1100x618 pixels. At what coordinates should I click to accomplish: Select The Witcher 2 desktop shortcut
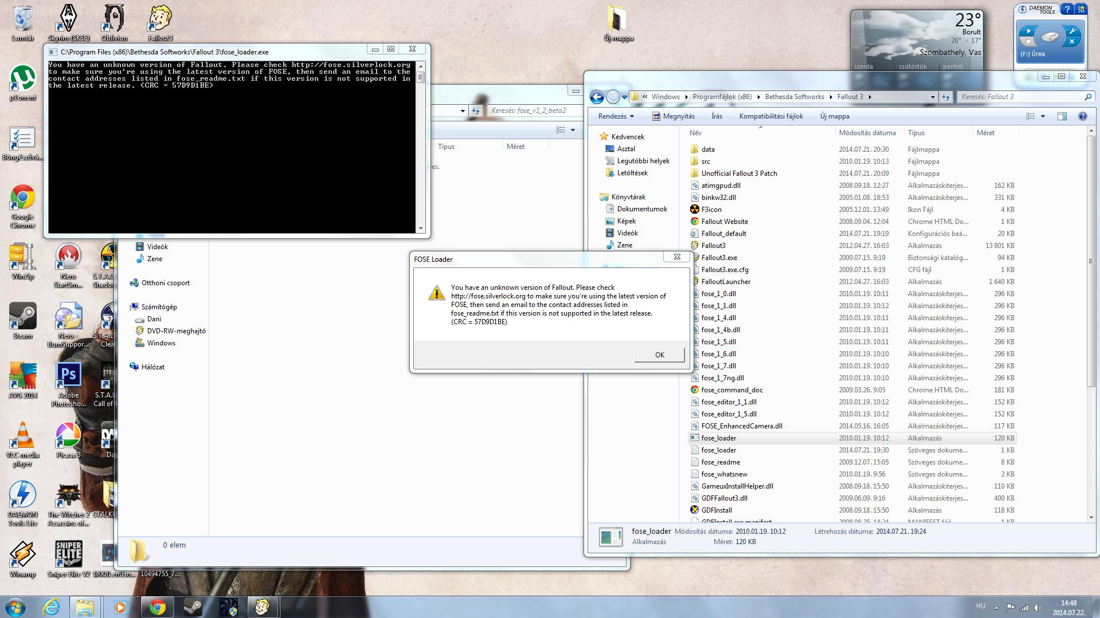[x=68, y=504]
